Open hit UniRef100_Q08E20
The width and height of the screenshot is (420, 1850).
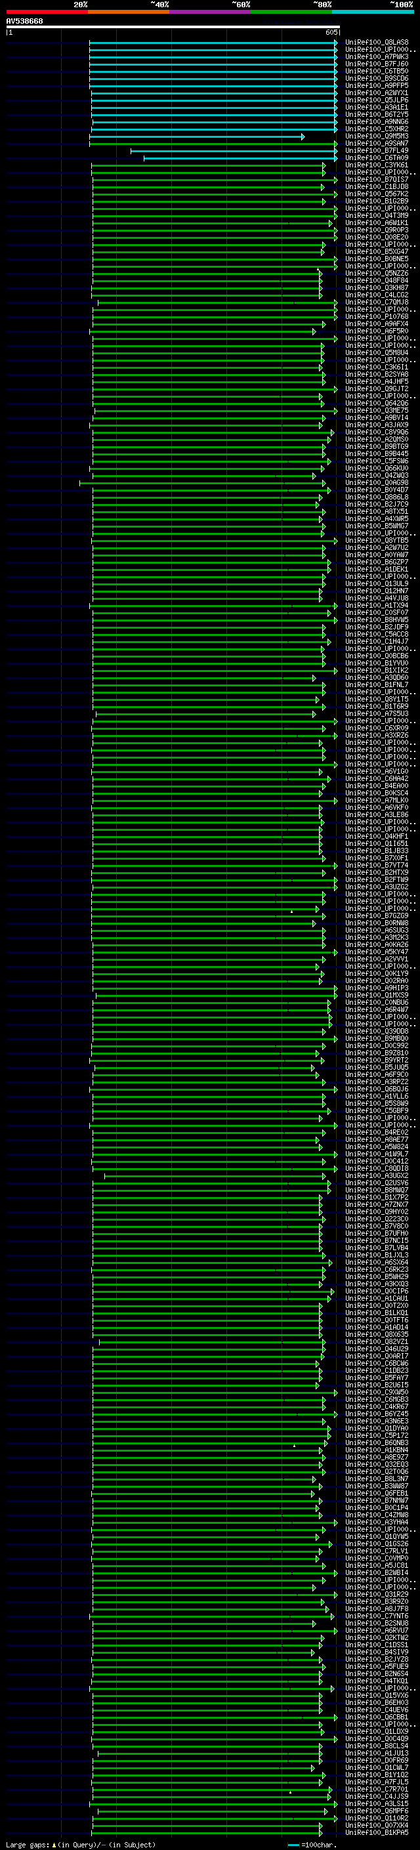click(377, 237)
